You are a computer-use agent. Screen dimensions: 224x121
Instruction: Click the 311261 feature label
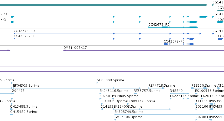click(x=201, y=101)
